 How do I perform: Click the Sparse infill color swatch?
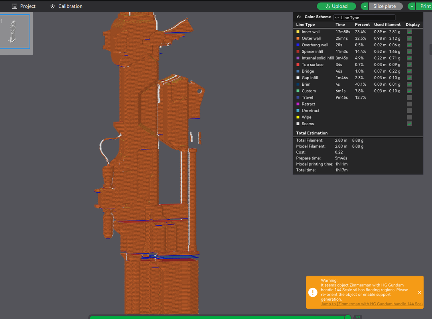[298, 51]
